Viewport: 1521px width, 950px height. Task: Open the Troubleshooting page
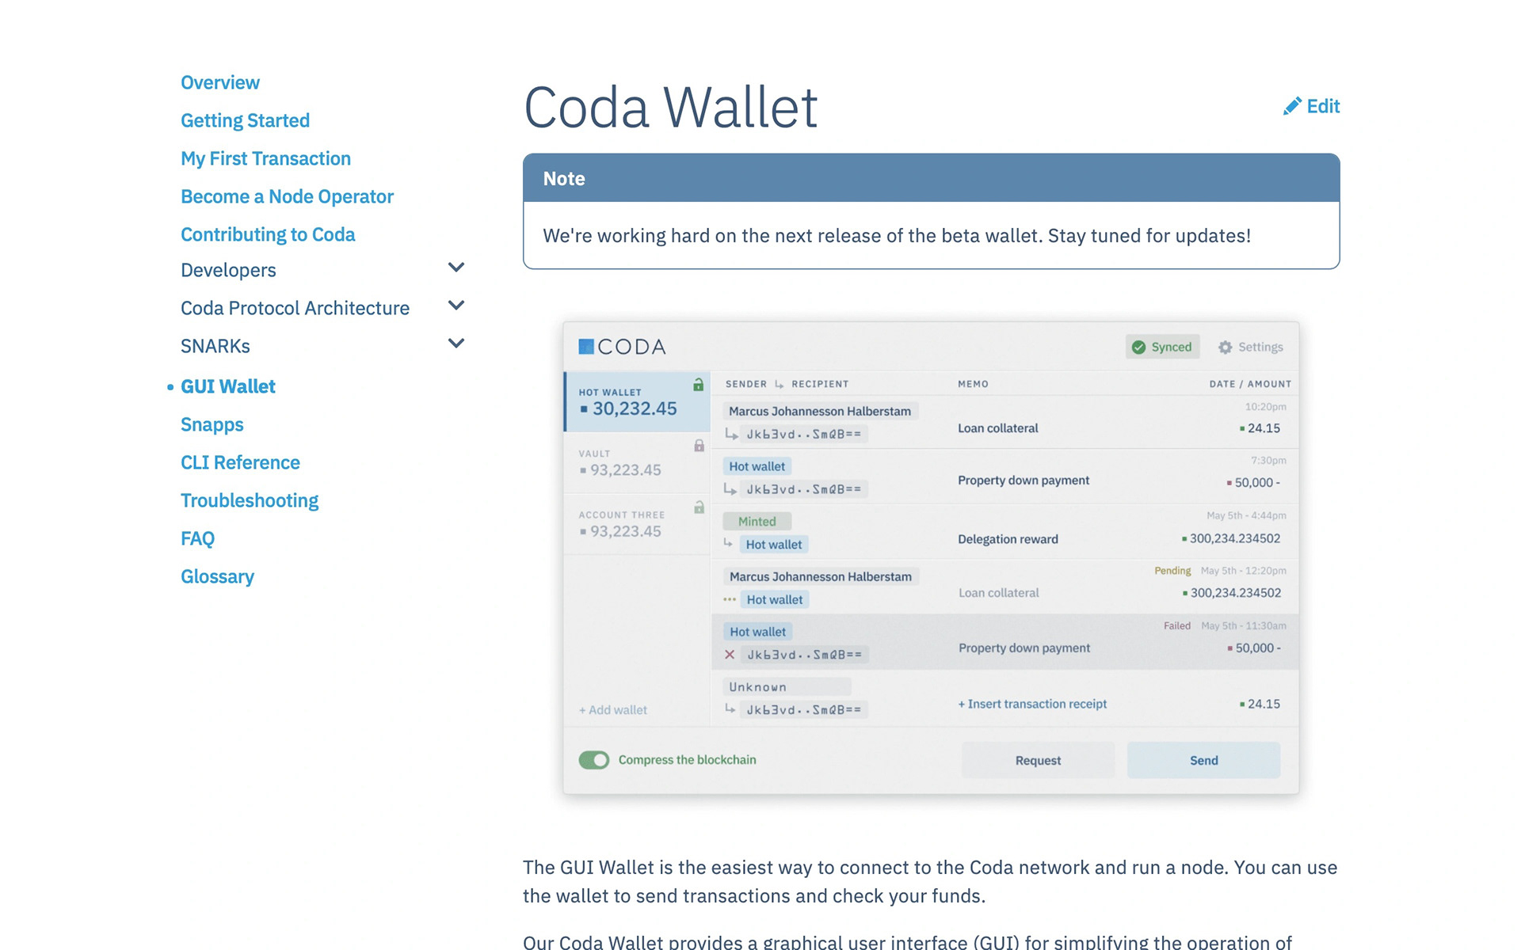[x=250, y=500]
